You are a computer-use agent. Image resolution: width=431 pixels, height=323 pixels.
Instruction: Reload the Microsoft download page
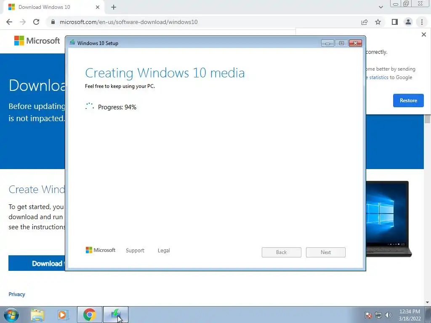click(x=36, y=22)
